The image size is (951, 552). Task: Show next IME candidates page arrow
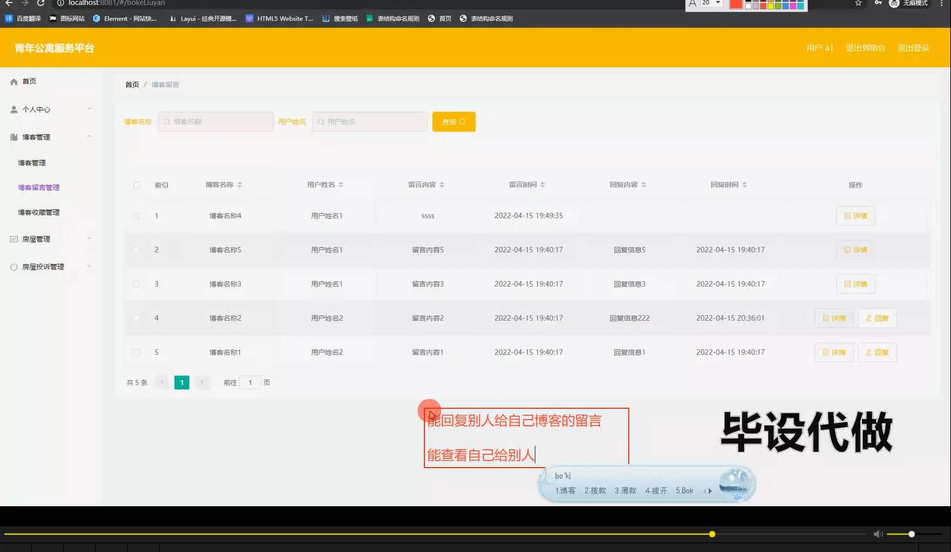pos(710,491)
